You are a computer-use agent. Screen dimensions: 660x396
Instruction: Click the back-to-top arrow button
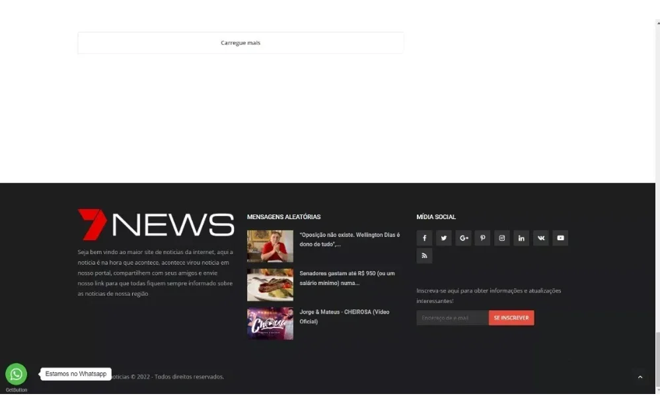click(640, 377)
